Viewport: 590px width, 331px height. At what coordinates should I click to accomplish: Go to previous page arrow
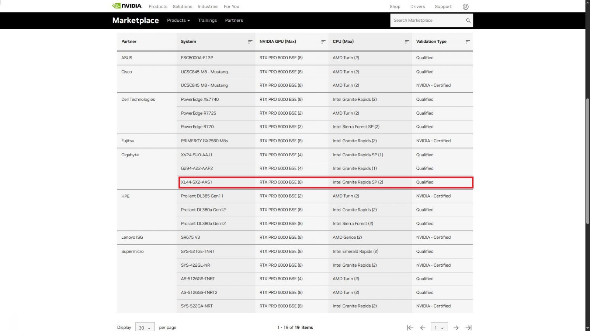click(423, 328)
